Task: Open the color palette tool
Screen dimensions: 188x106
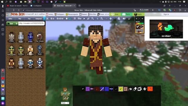Action: point(145,89)
